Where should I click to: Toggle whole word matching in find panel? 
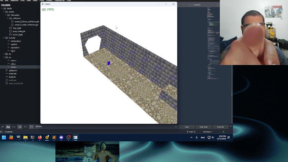point(14,127)
